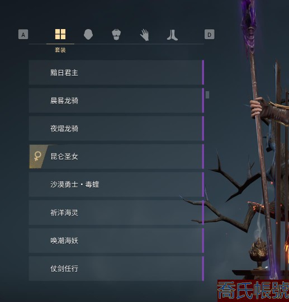Pick the 昆仑圣女 outfit entry
The height and width of the screenshot is (302, 289).
tap(116, 157)
